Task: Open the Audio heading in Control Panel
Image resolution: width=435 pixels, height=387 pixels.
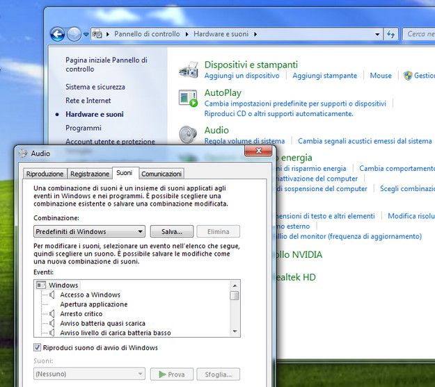Action: pos(216,130)
